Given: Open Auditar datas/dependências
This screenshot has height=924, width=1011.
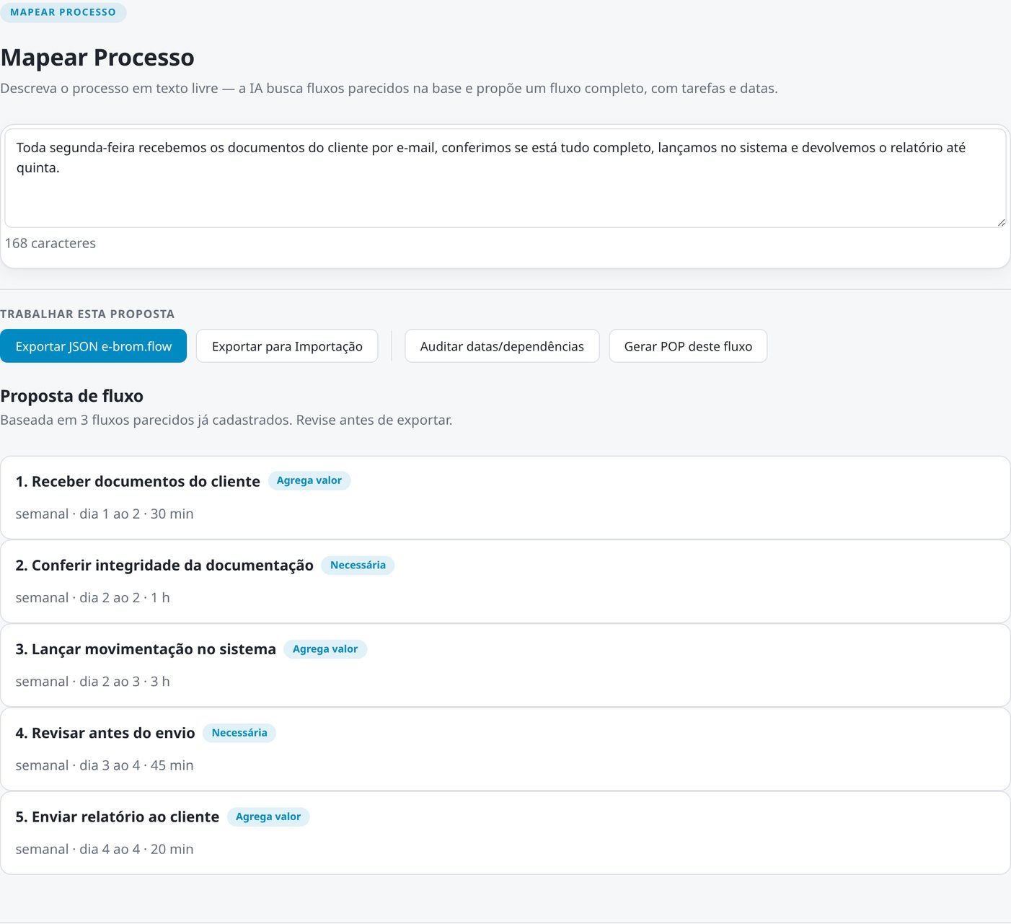Looking at the screenshot, I should (502, 346).
